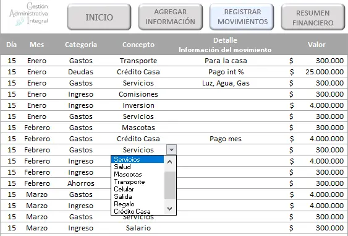
Task: Click the Detalle column header
Action: (225, 45)
